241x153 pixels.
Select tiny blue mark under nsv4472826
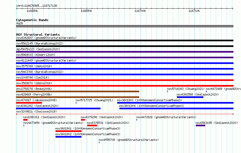pos(137,120)
